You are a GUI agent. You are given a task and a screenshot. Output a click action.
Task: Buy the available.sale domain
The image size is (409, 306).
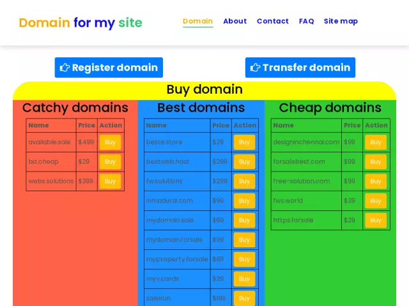(x=110, y=142)
